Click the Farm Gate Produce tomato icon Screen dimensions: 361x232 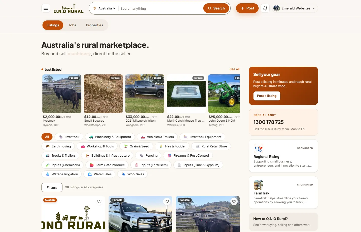92,165
